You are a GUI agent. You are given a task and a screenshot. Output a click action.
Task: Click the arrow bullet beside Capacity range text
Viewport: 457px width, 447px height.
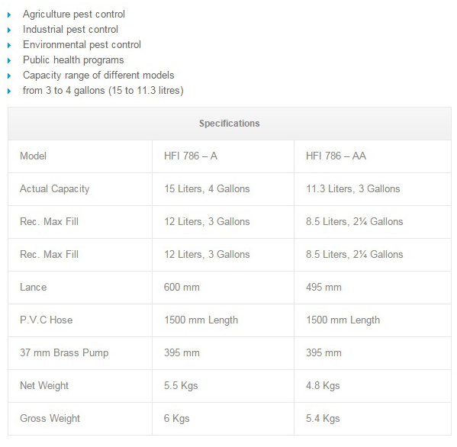coord(9,76)
